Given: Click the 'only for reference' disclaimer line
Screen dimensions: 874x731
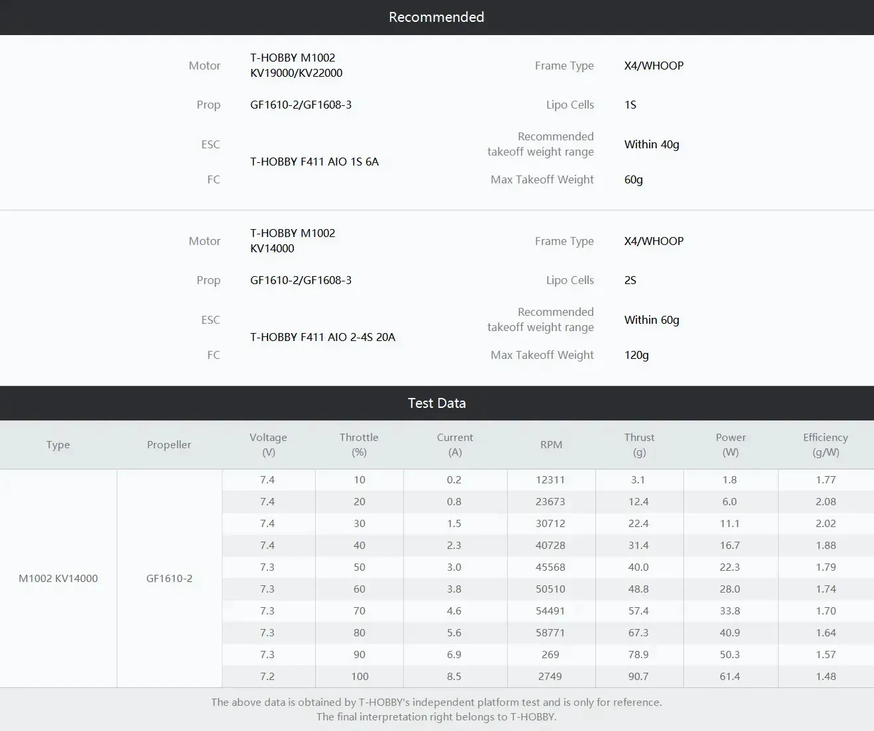Looking at the screenshot, I should point(436,703).
